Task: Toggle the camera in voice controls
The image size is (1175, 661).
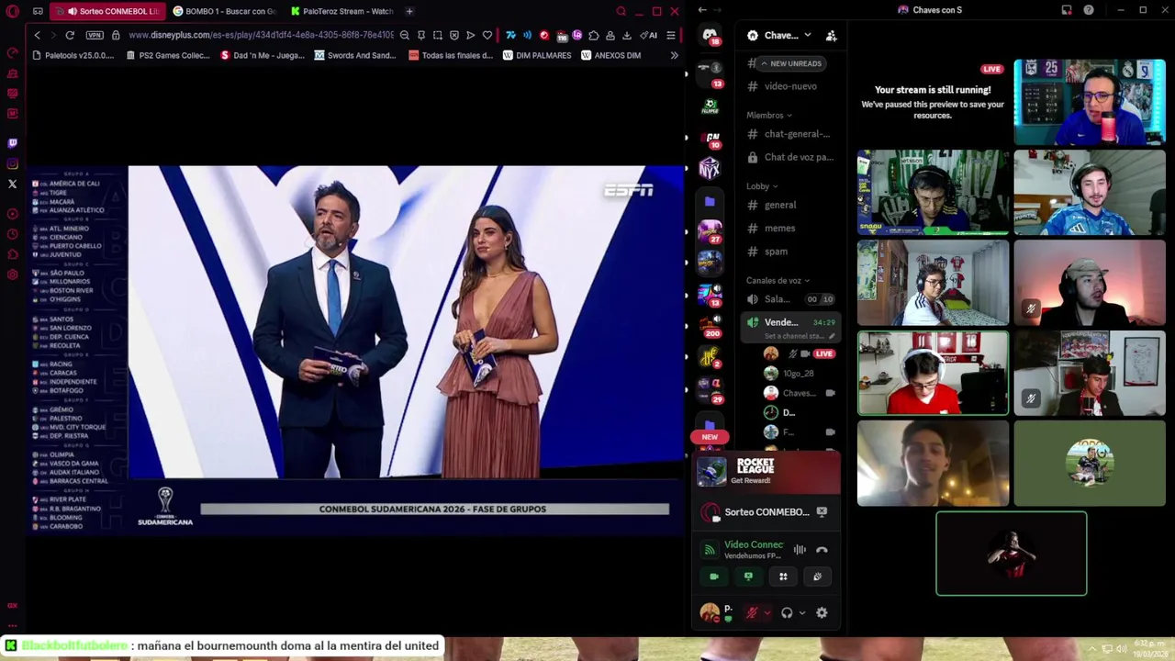Action: [714, 577]
